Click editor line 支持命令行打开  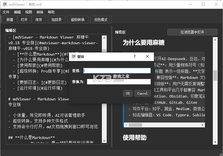click(53, 127)
